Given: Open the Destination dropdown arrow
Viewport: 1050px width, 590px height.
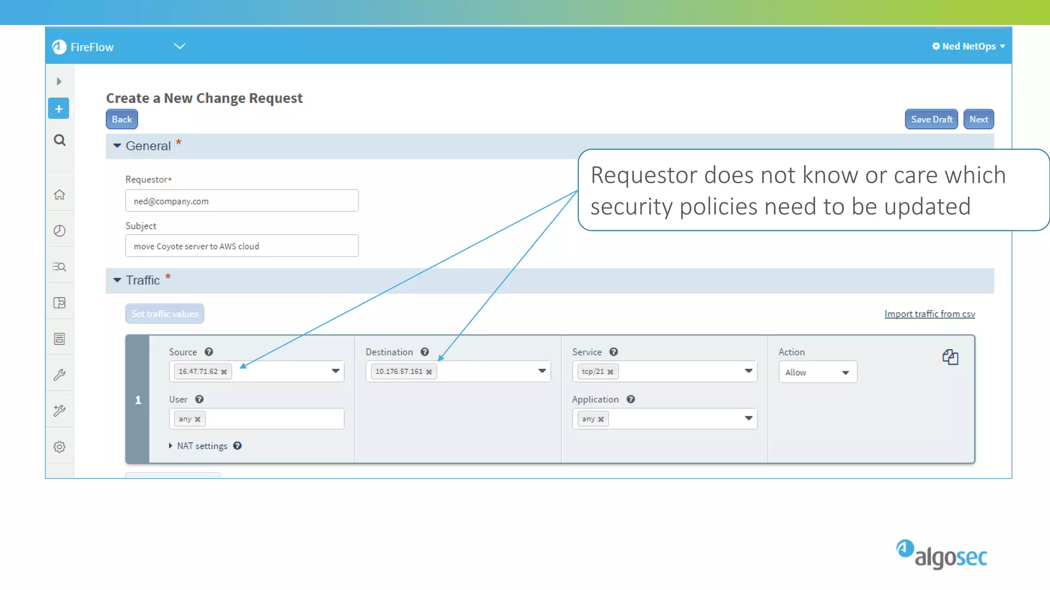Looking at the screenshot, I should click(x=542, y=371).
